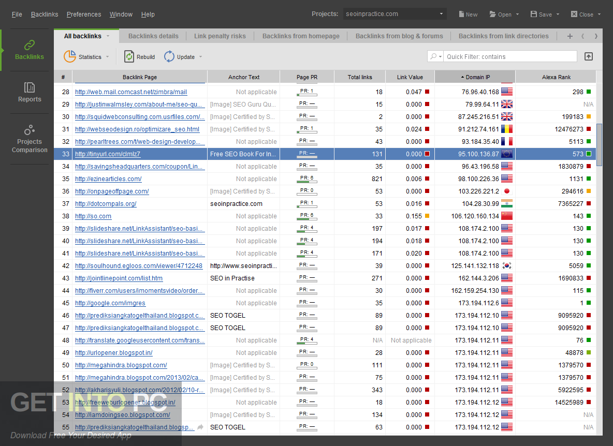
Task: Open the Projects Comparison module
Action: click(x=30, y=139)
